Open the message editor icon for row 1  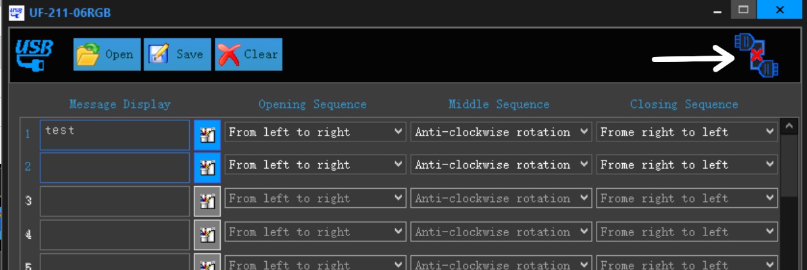(207, 135)
